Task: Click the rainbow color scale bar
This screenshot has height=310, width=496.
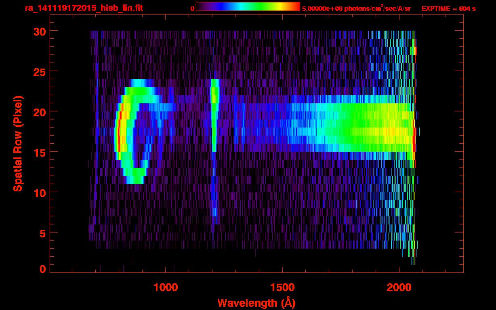Action: (x=248, y=6)
